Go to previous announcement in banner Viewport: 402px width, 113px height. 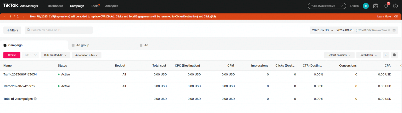[5, 16]
